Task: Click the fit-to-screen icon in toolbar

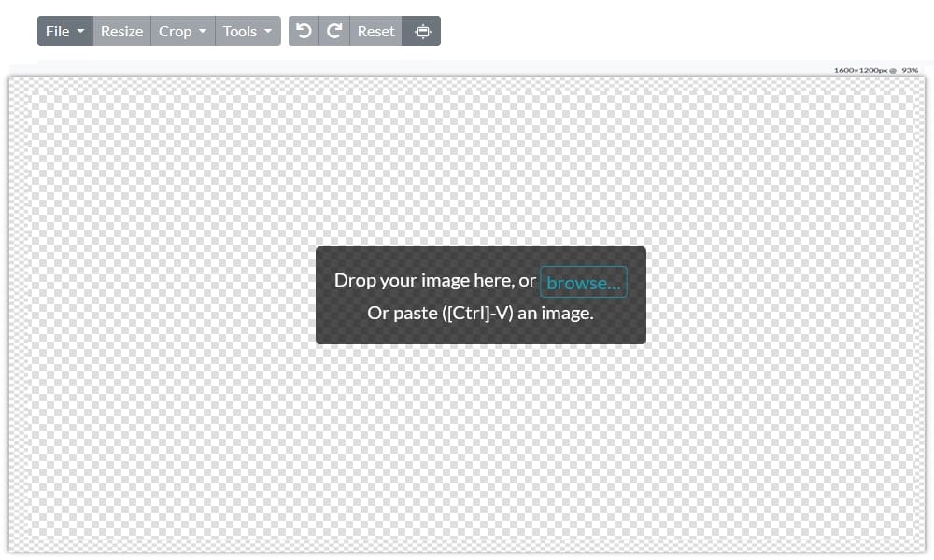Action: click(x=422, y=31)
